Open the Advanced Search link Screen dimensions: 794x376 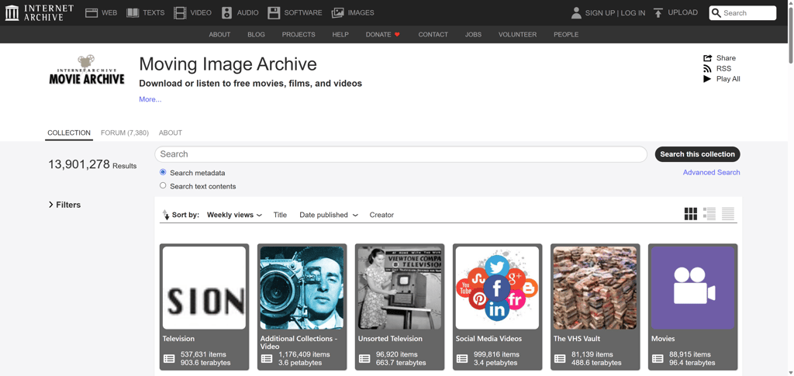coord(711,172)
